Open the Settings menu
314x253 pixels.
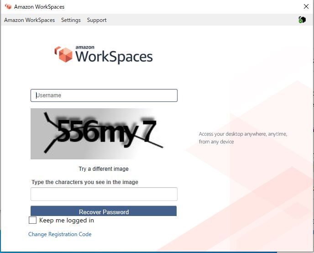(x=71, y=20)
